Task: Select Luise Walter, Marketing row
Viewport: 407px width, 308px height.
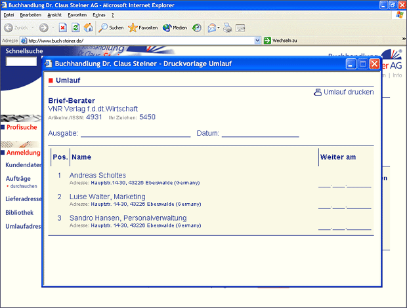Action: coord(108,197)
